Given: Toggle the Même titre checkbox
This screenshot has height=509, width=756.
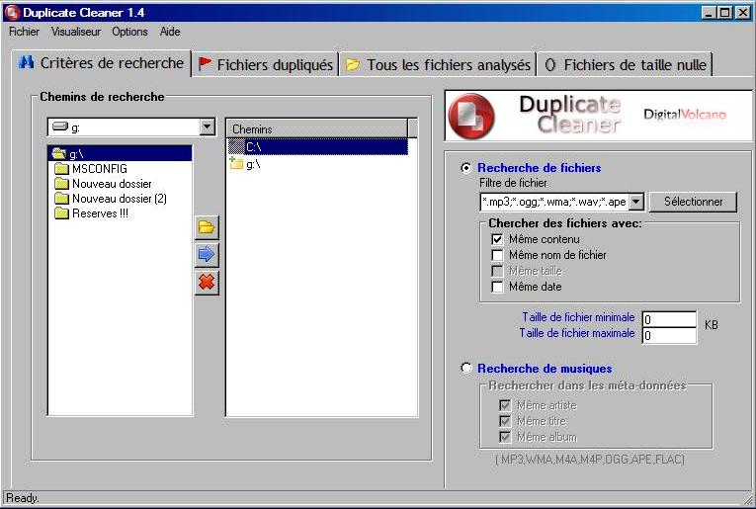Looking at the screenshot, I should 505,421.
